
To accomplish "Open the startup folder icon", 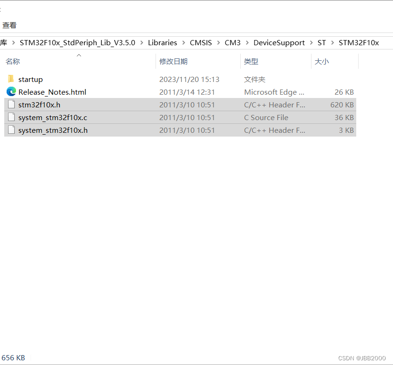I will tap(11, 79).
